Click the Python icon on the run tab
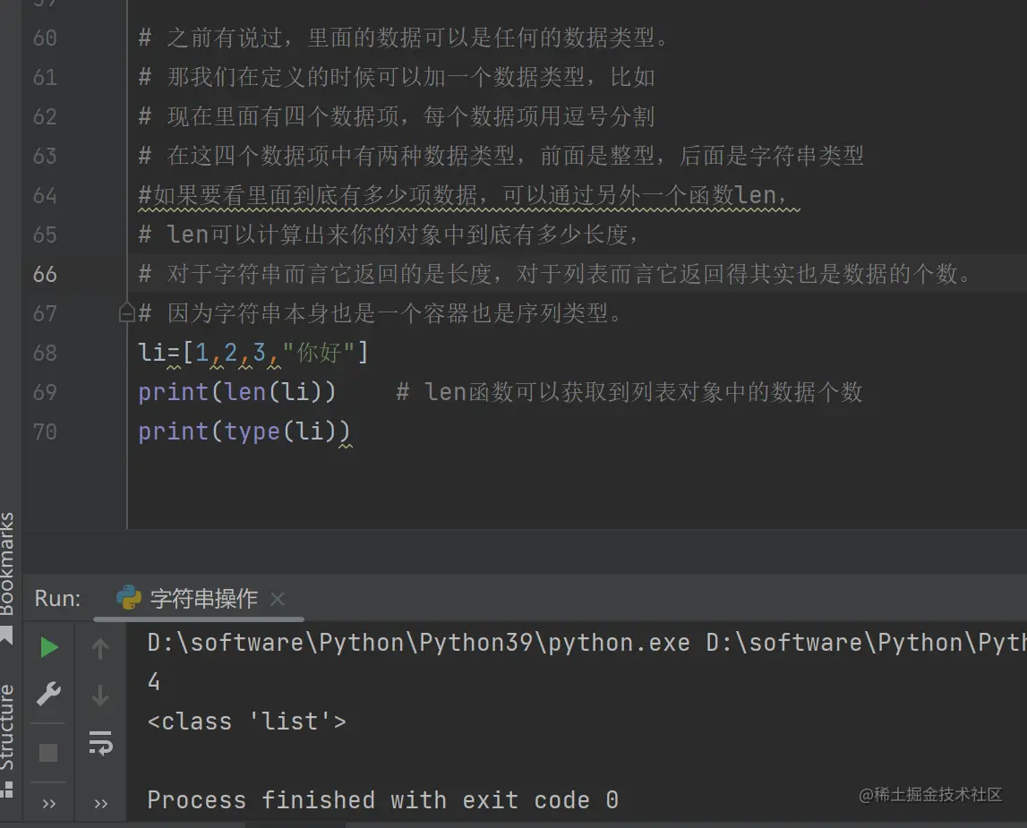 (x=129, y=598)
